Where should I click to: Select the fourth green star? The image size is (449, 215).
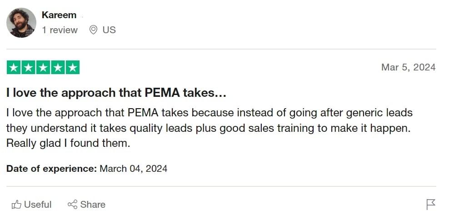tap(58, 68)
